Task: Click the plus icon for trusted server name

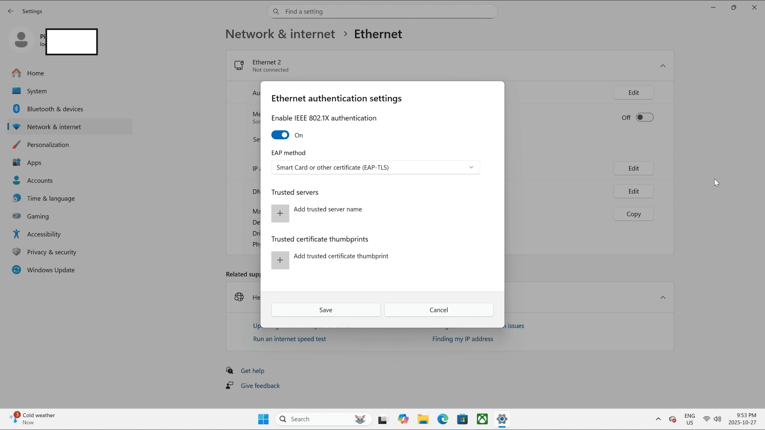Action: [280, 213]
